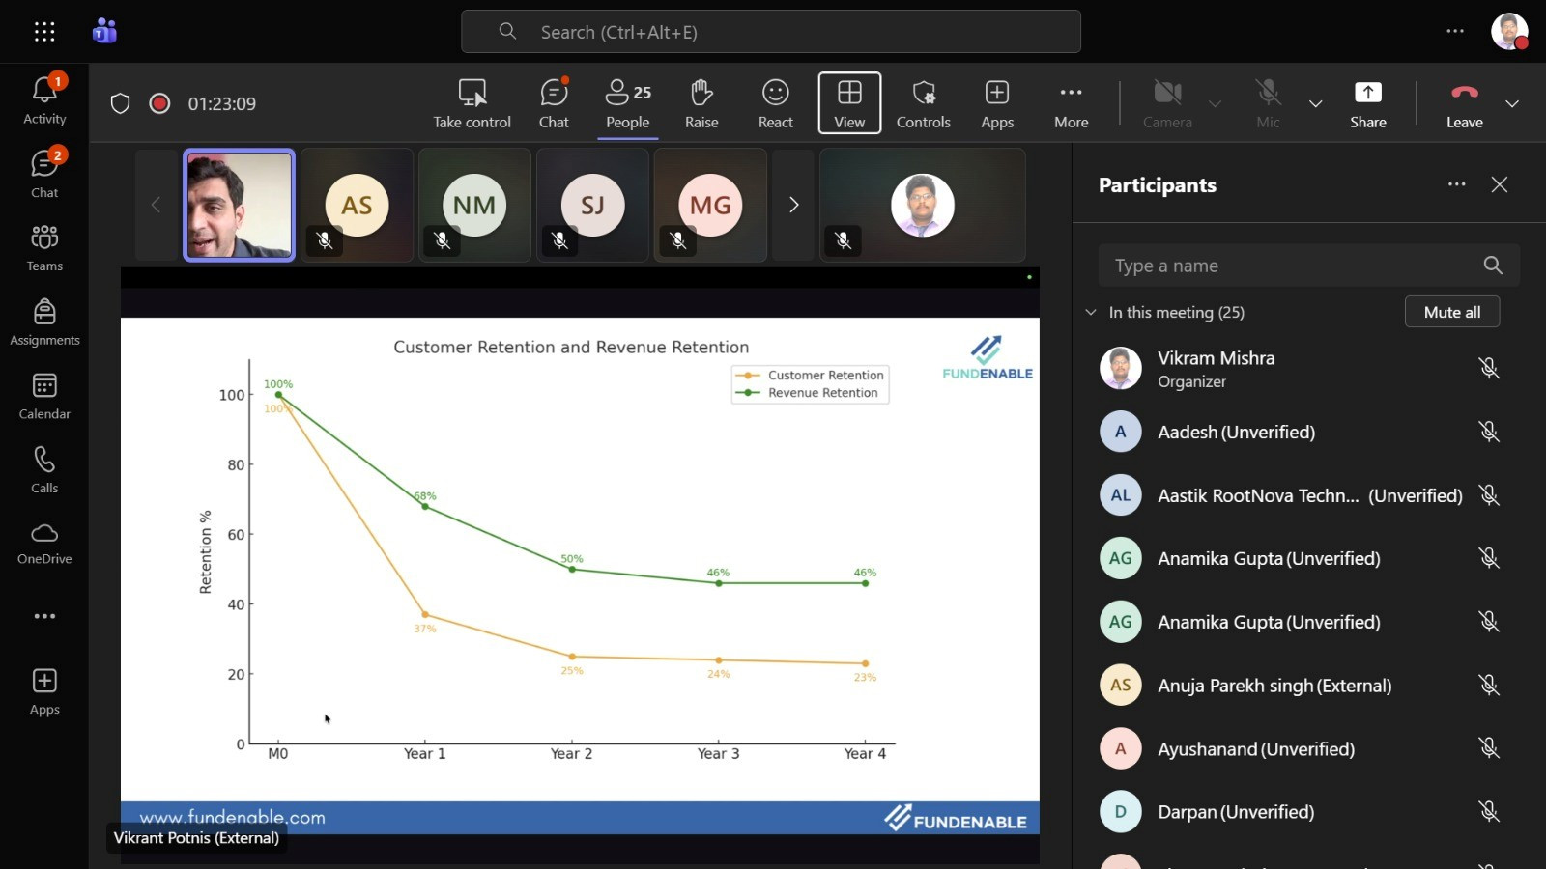Open OneDrive from the sidebar
This screenshot has width=1546, height=869.
tap(44, 544)
